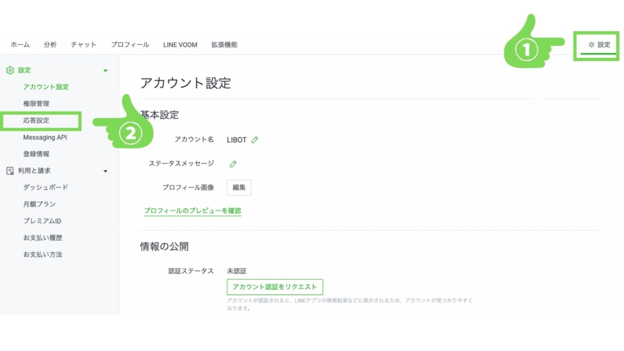Select the 拡張機能 tab
This screenshot has height=351, width=624.
pyautogui.click(x=224, y=45)
